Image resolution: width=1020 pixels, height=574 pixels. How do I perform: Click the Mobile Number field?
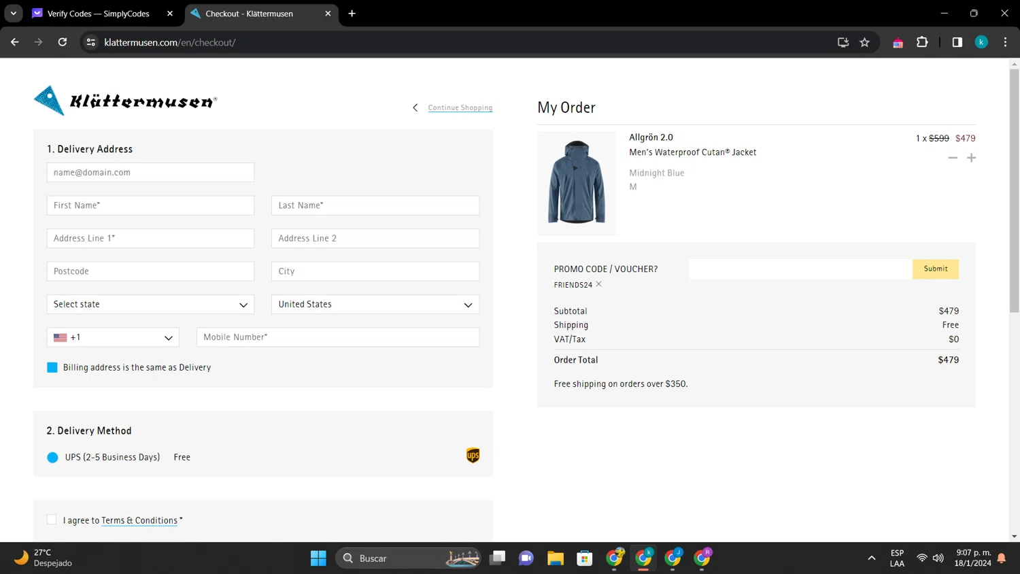coord(338,337)
